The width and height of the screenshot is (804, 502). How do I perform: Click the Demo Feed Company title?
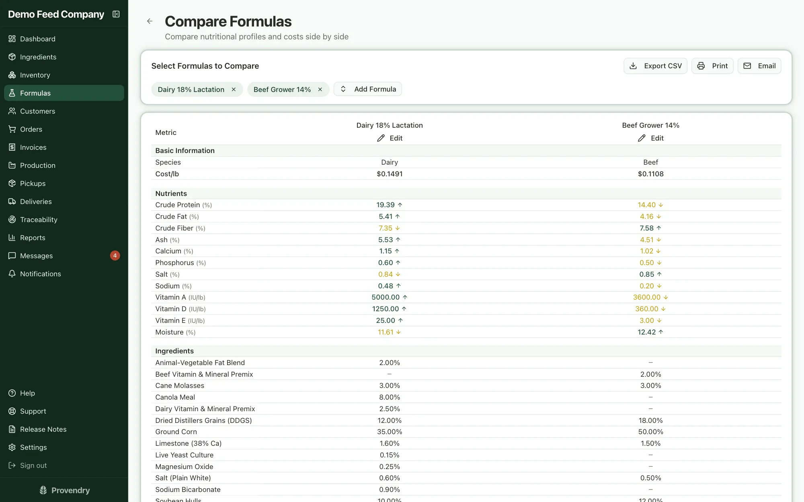click(56, 14)
